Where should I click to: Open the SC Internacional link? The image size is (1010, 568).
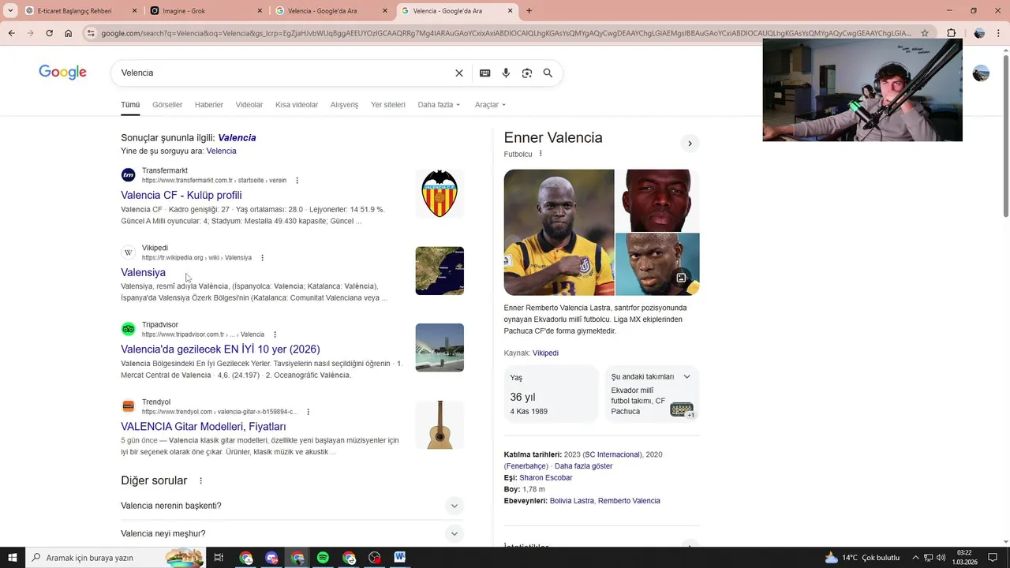click(612, 455)
